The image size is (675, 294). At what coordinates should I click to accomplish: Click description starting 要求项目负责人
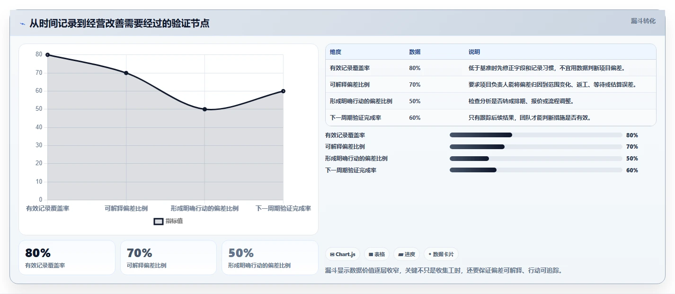[x=553, y=84]
